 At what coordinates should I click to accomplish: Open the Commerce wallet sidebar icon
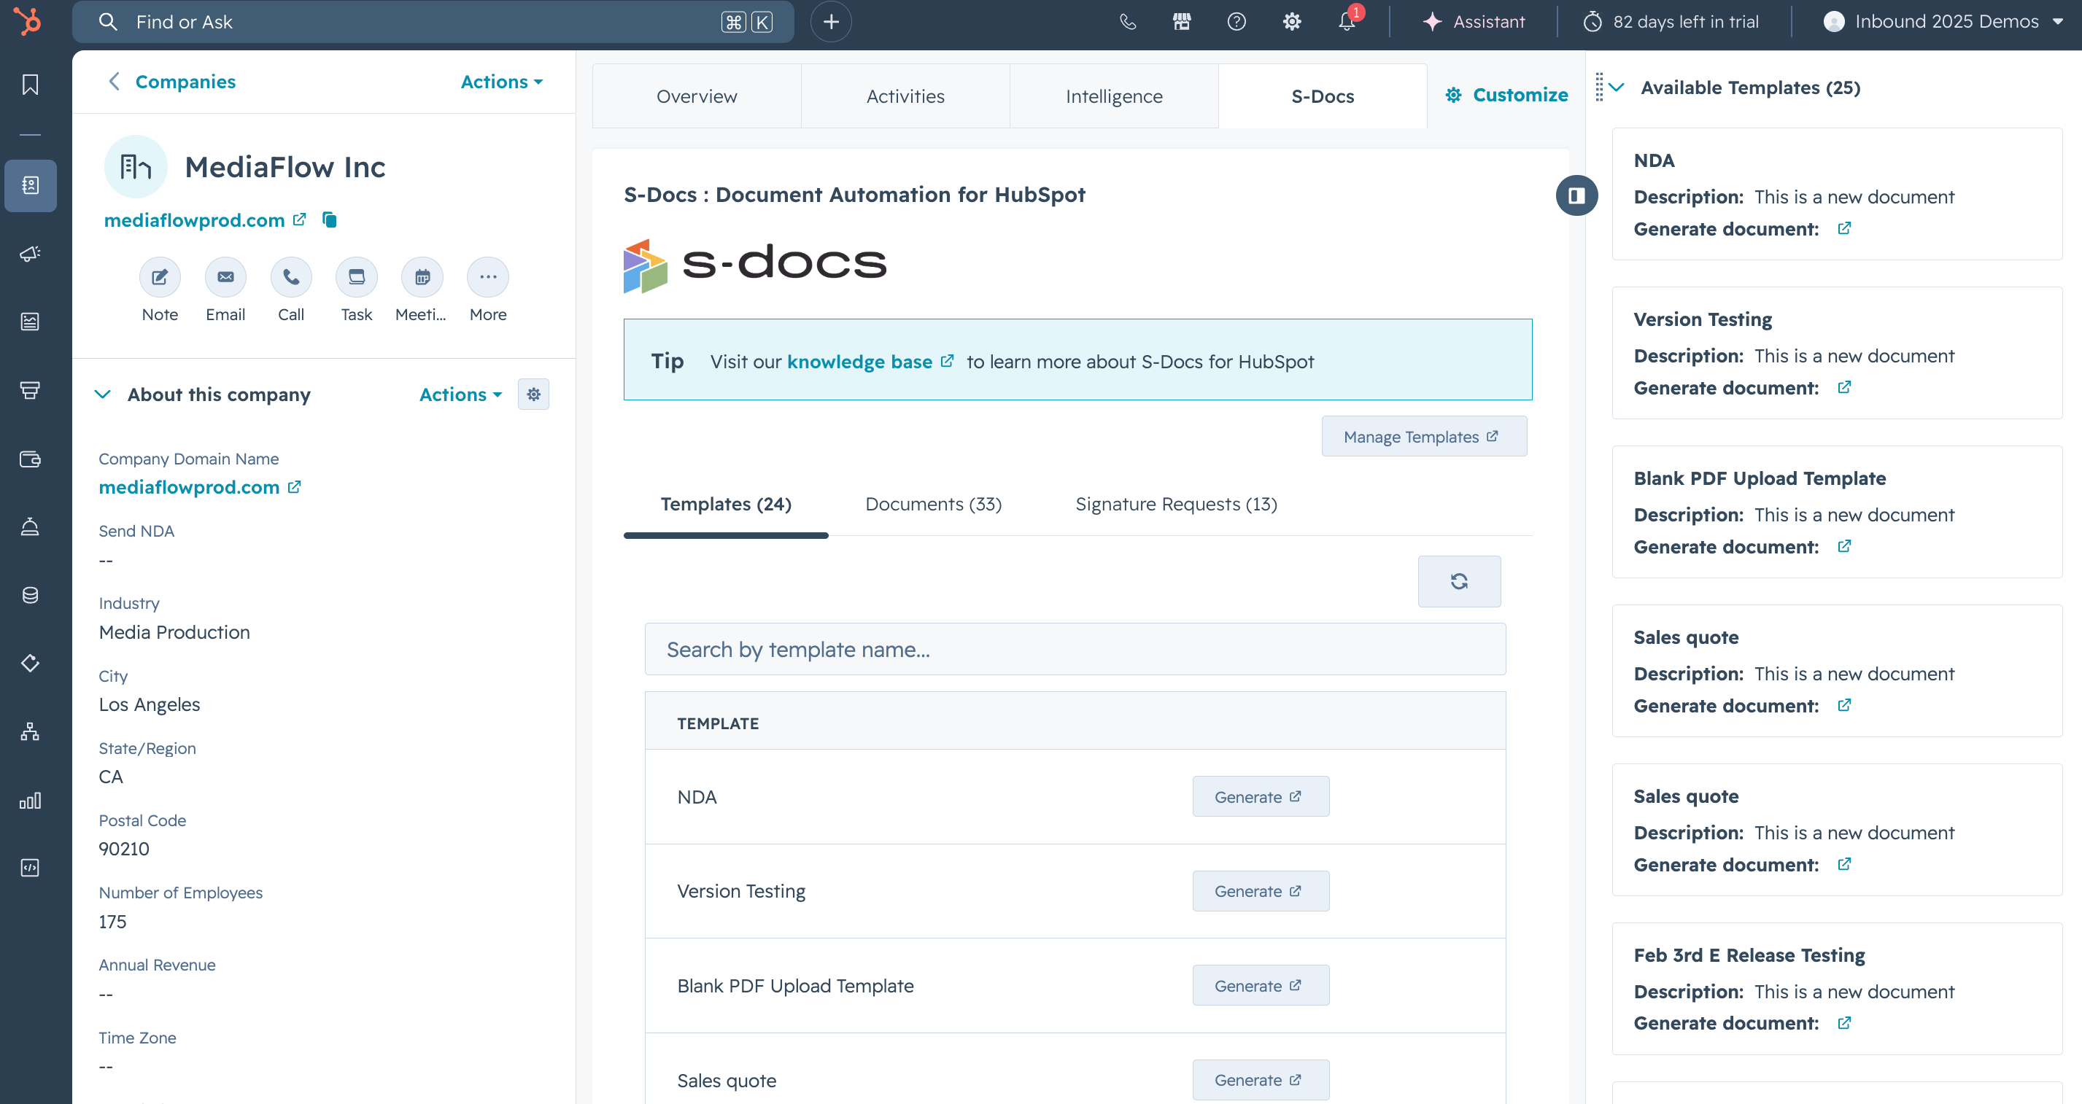pos(30,459)
